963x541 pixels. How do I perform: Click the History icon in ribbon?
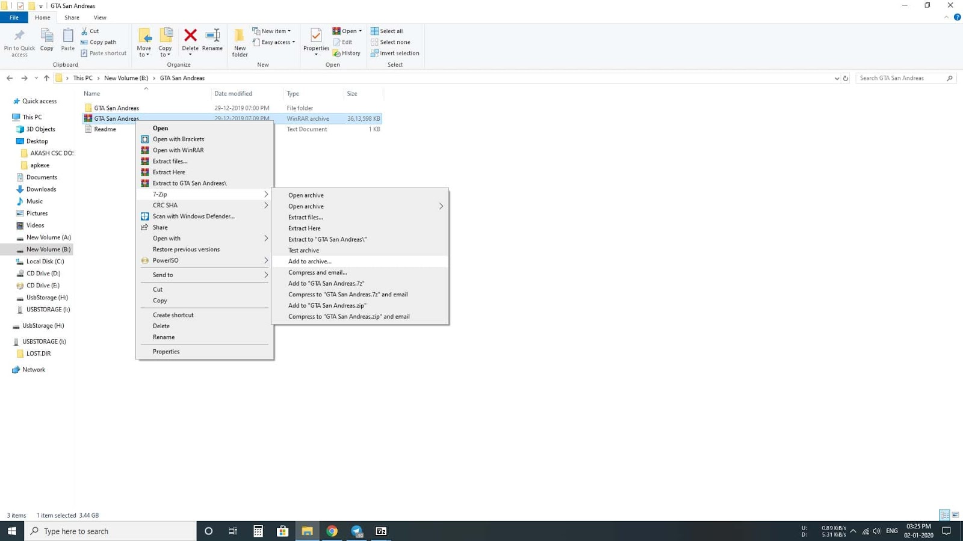click(x=336, y=53)
